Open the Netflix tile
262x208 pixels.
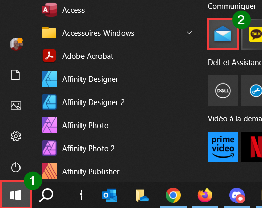tap(252, 147)
